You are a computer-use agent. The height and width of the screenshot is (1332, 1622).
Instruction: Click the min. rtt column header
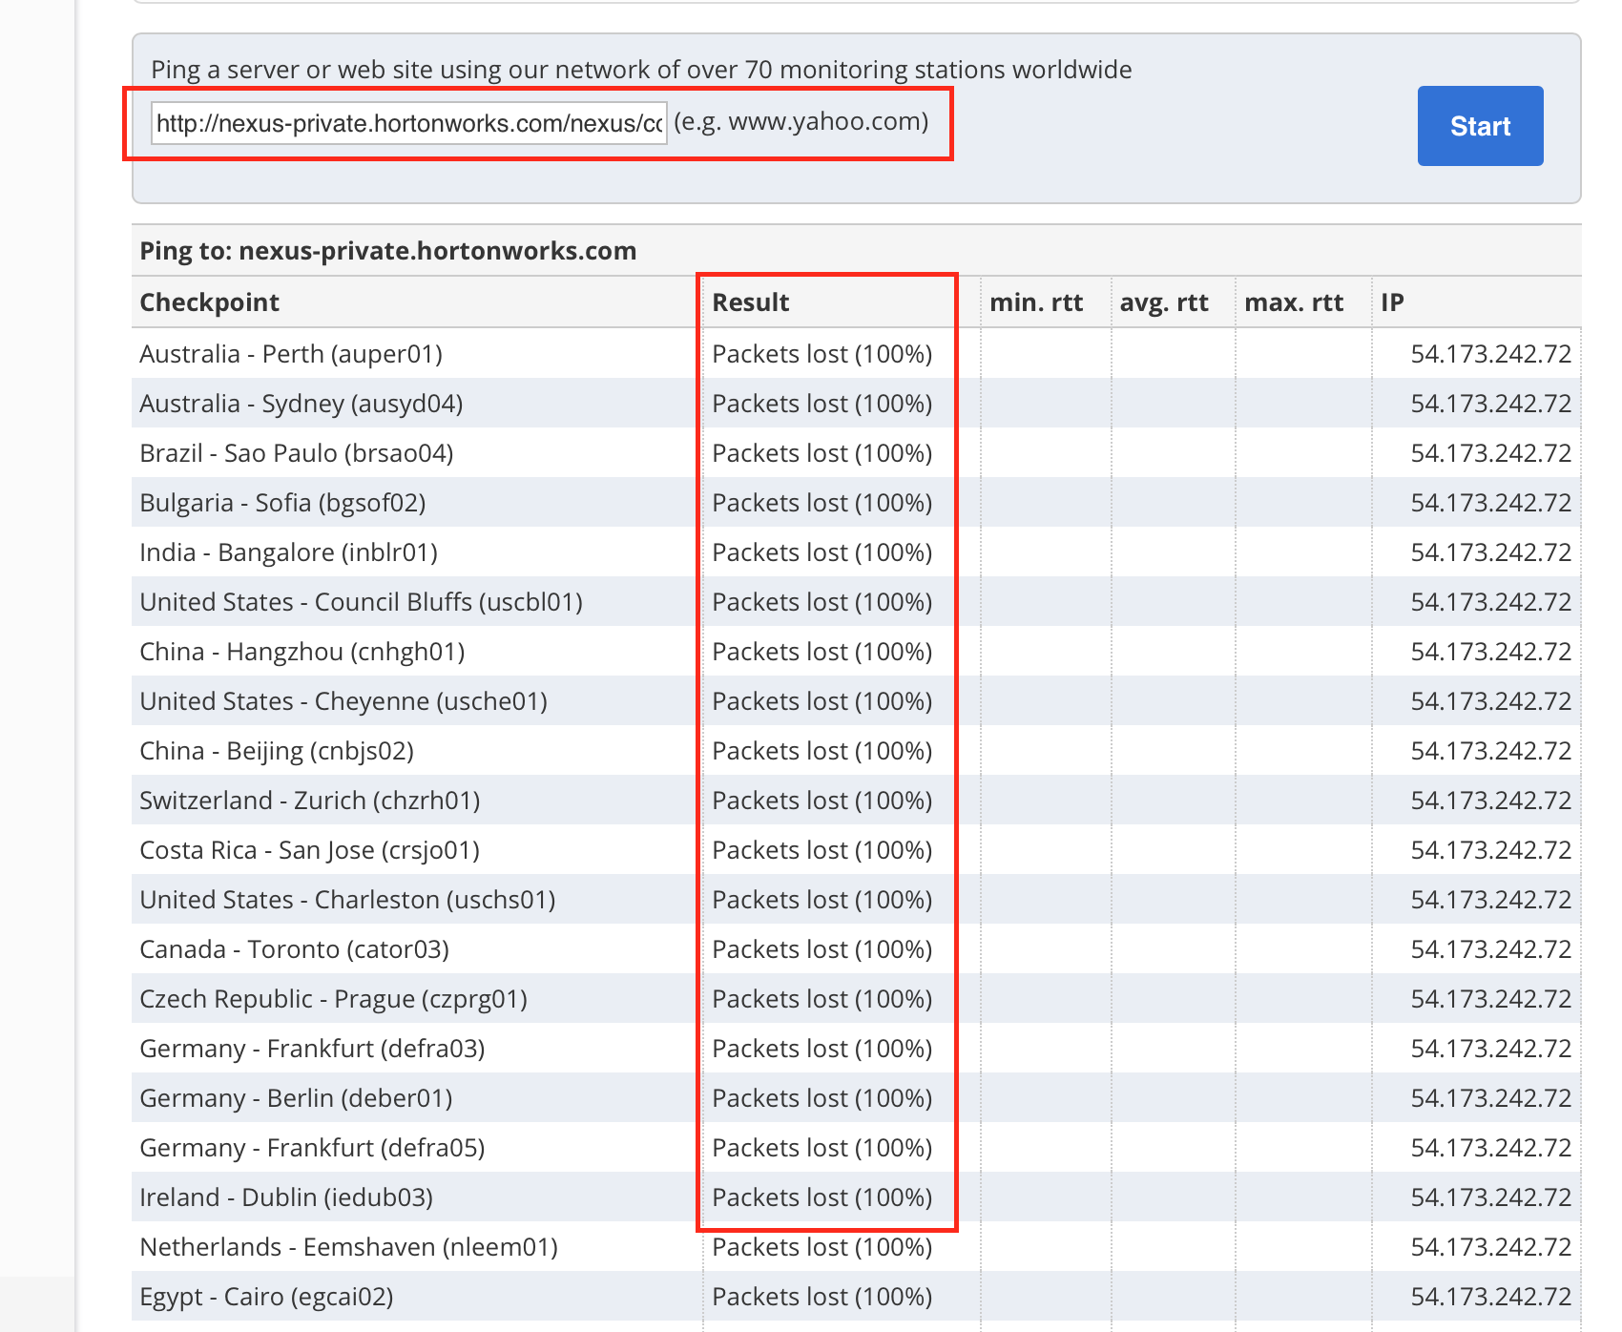pos(1035,302)
